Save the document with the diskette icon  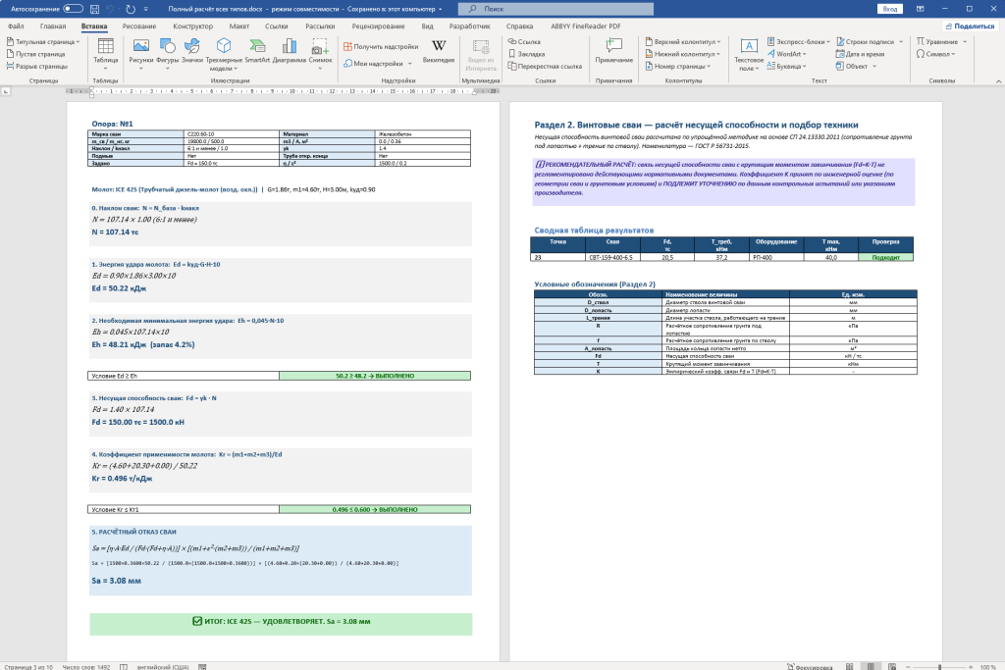point(94,9)
